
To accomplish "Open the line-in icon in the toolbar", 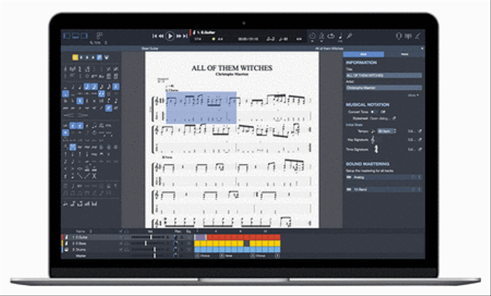I will pos(408,36).
